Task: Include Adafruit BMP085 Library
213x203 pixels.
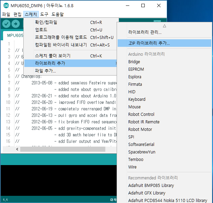Action: pyautogui.click(x=164, y=186)
